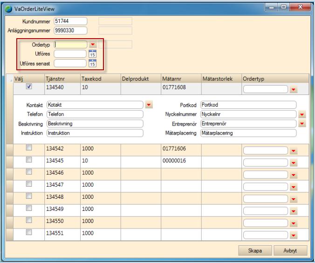Viewport: 315px width, 263px height.
Task: Check the Välj box for 134549
Action: point(29,208)
